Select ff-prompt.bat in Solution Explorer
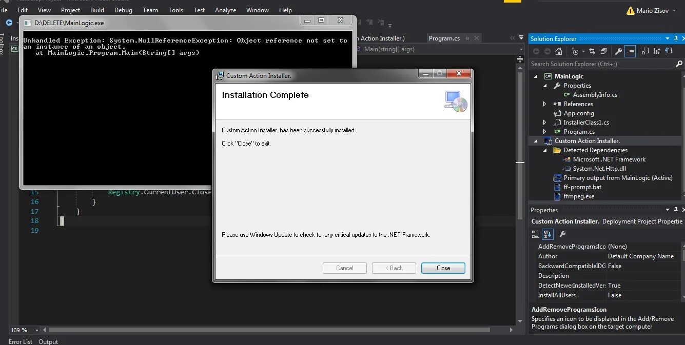 582,187
